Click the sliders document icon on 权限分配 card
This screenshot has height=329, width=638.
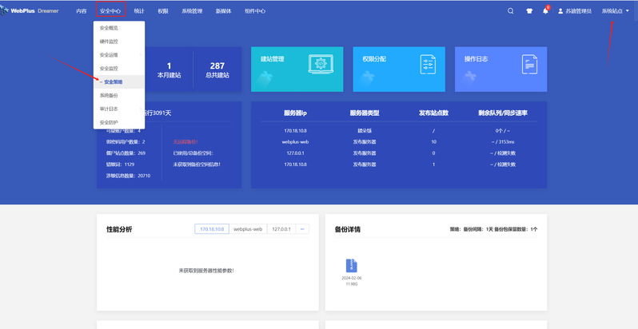428,64
